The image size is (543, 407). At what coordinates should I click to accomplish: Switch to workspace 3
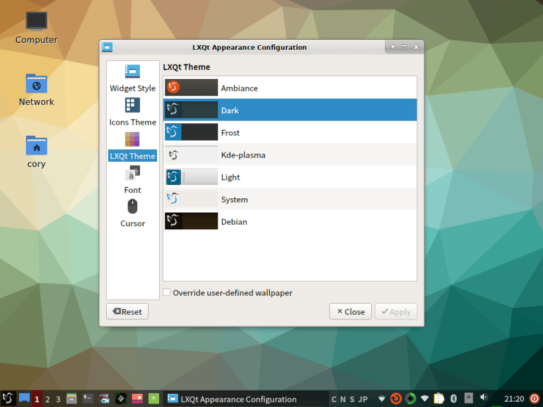pos(58,399)
